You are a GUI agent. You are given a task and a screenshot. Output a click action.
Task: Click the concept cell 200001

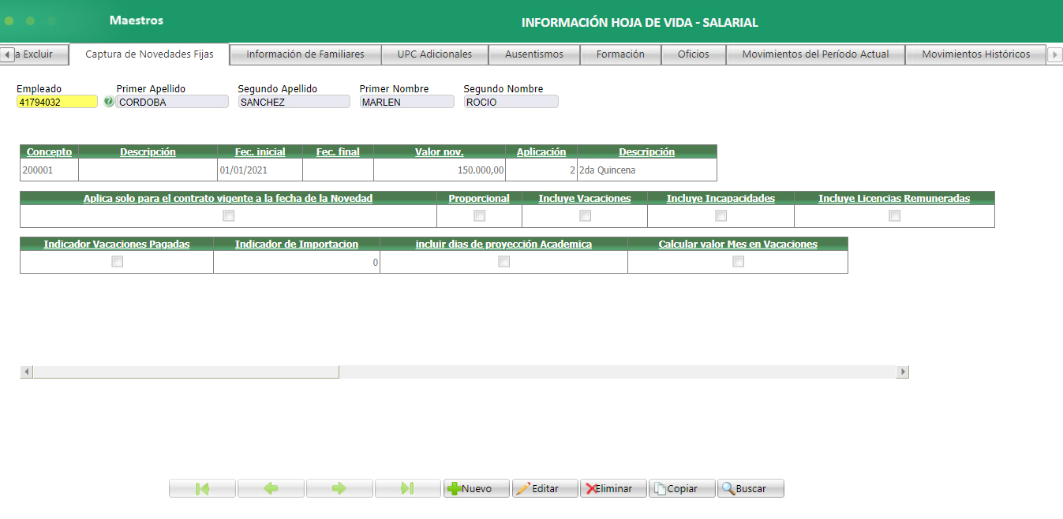point(49,170)
